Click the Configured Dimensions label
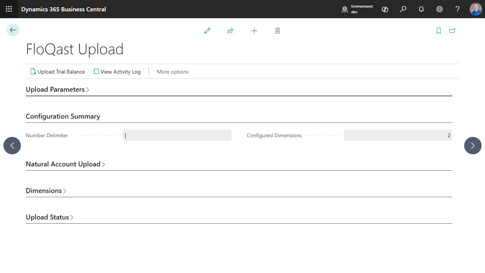Image resolution: width=485 pixels, height=273 pixels. [274, 135]
